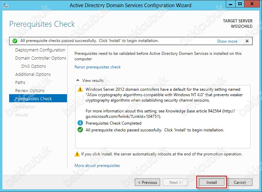Select the highlighted Prerequisites Check step
This screenshot has height=192, width=262.
38,98
